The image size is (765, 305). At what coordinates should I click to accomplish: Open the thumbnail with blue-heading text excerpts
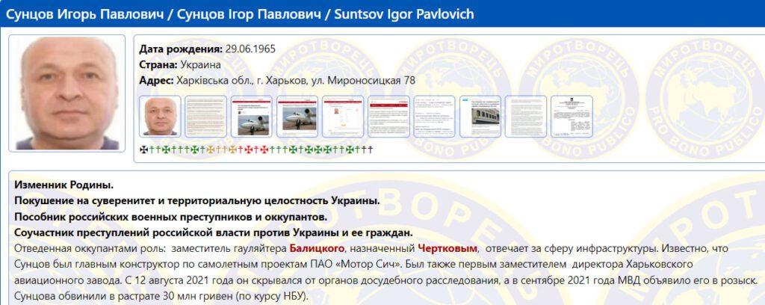(435, 116)
